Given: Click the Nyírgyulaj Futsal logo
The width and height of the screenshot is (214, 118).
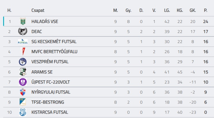Looking at the screenshot, I should coord(22,92).
